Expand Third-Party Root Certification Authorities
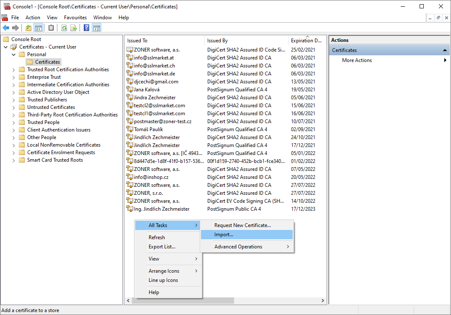 (13, 115)
